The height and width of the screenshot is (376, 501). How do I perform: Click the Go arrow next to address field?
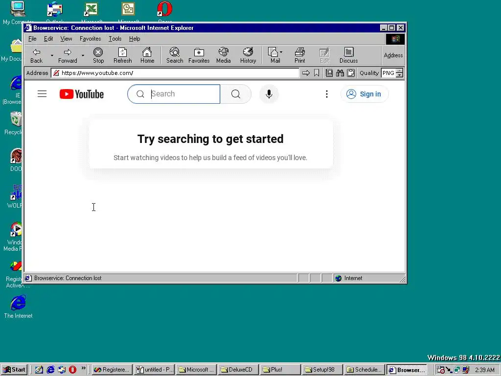pyautogui.click(x=306, y=73)
